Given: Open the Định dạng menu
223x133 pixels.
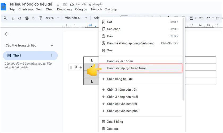Looking at the screenshot, I should 64,9.
